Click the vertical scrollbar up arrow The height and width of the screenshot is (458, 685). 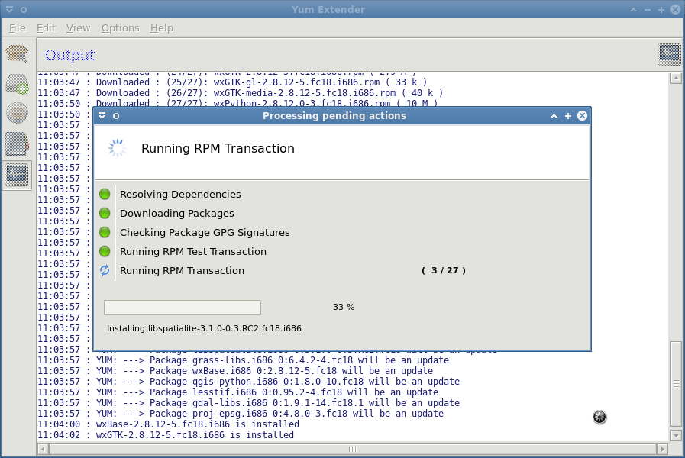pos(676,79)
